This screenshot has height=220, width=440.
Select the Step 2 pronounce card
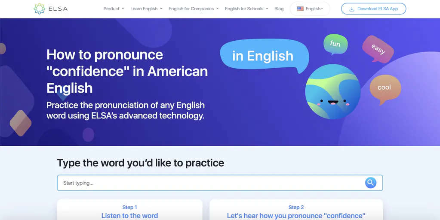tap(296, 211)
